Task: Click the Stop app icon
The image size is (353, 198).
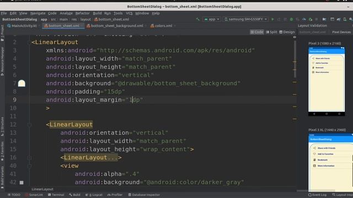Action: click(x=316, y=19)
